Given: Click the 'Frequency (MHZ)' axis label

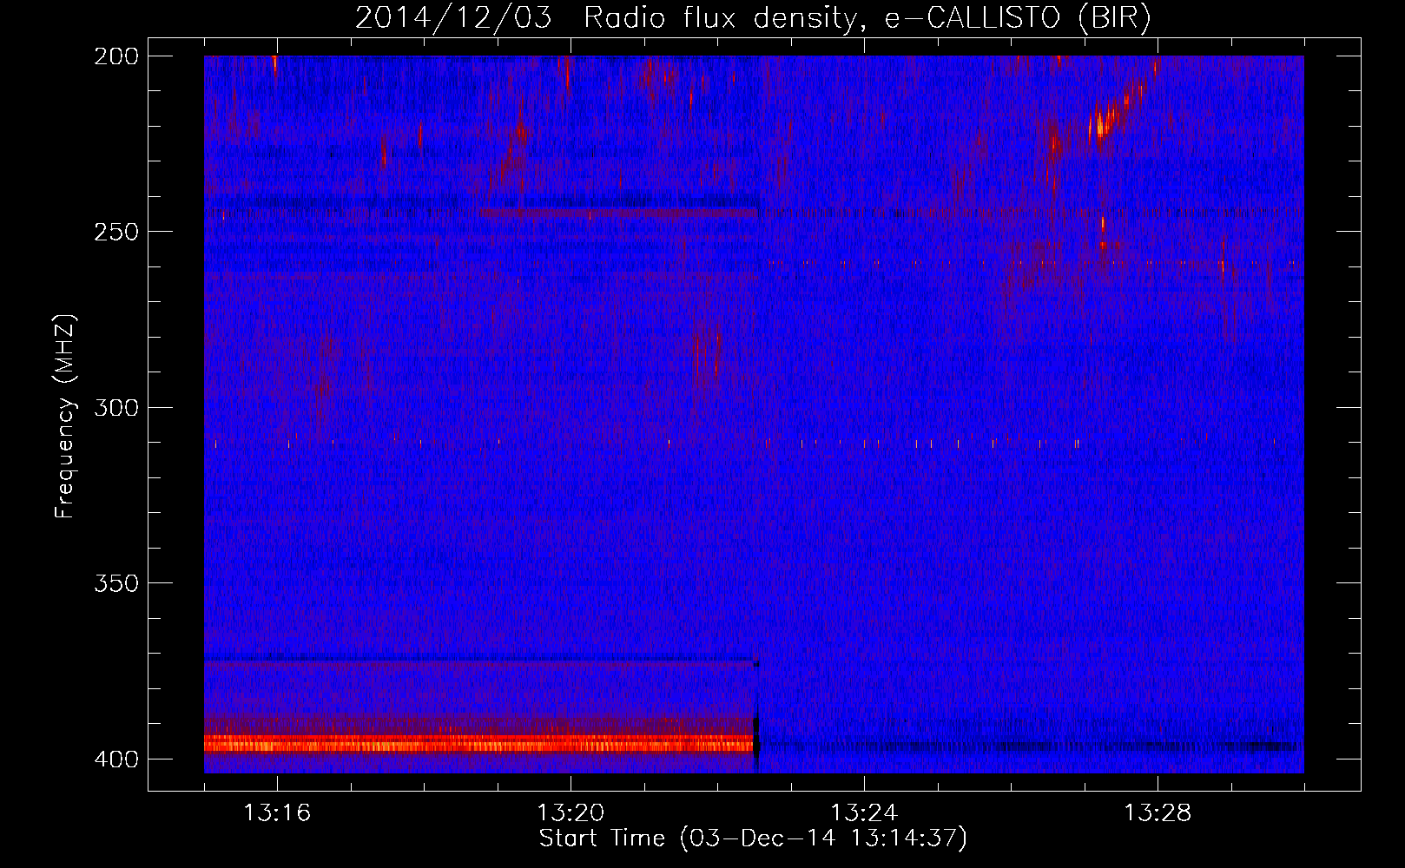Looking at the screenshot, I should point(65,417).
